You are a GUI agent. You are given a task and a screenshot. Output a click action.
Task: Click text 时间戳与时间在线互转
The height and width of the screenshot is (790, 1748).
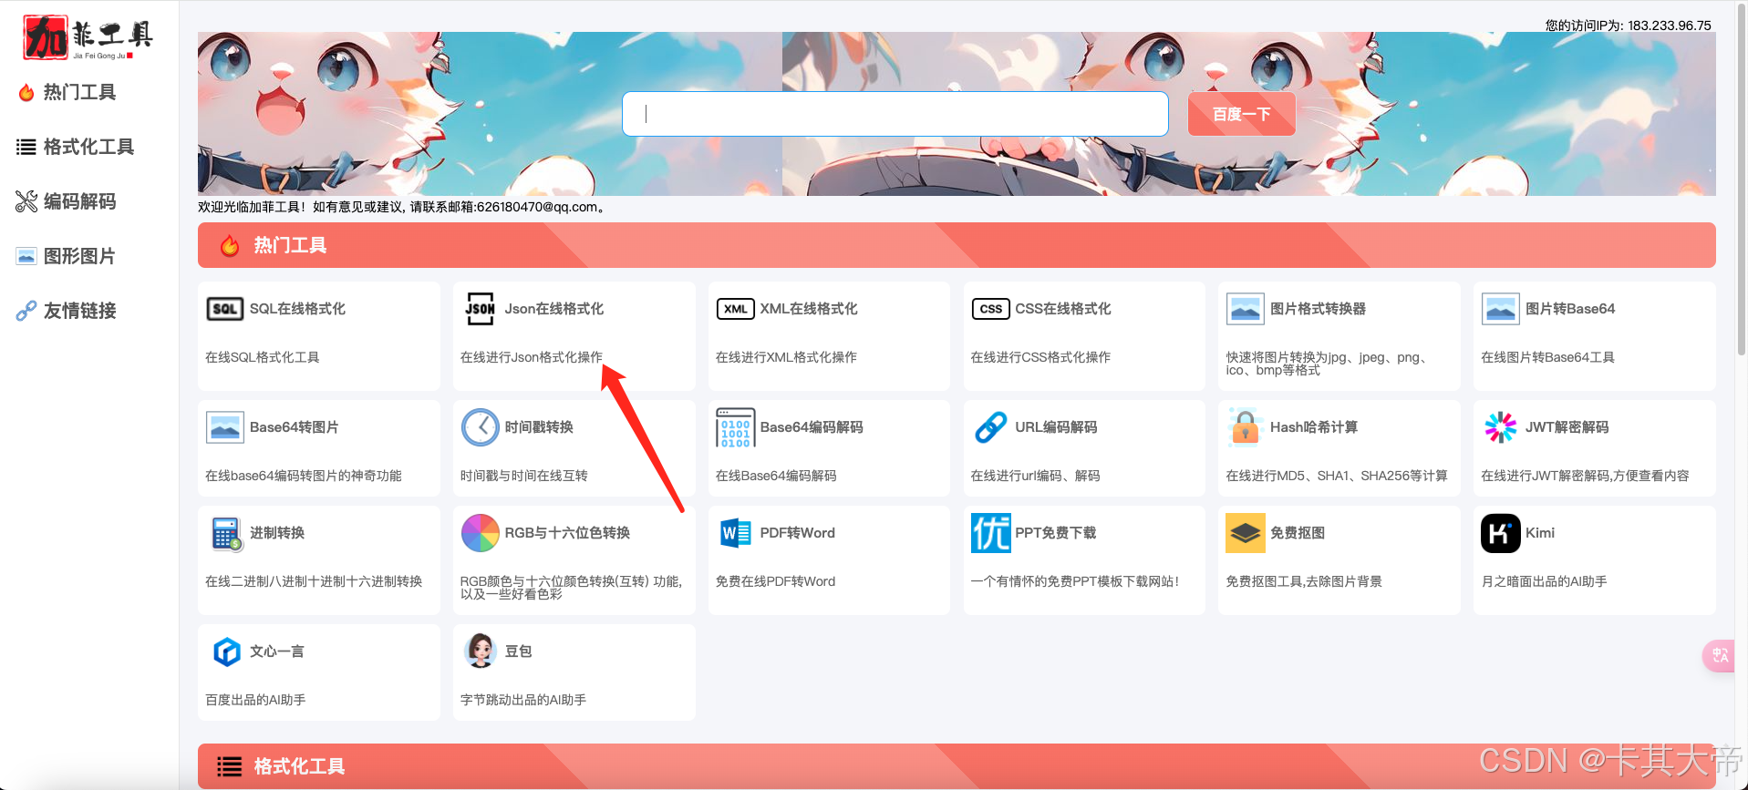pos(524,476)
